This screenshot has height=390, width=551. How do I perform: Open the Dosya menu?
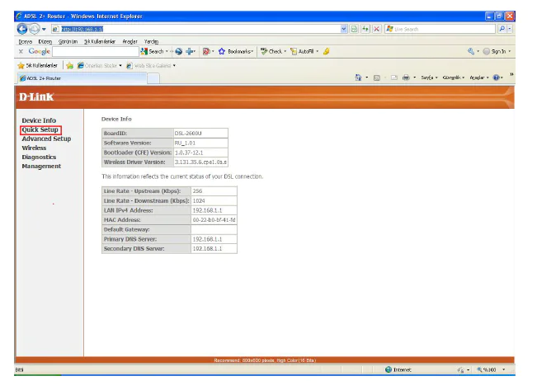25,41
